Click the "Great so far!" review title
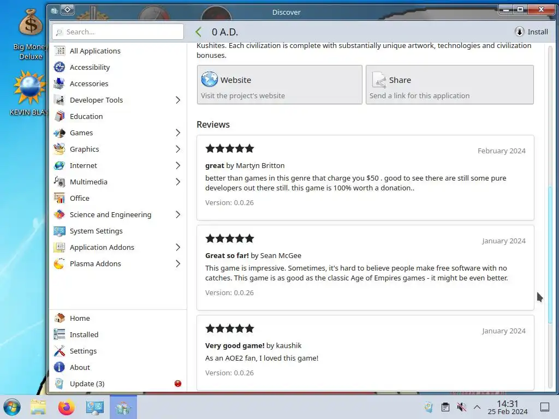This screenshot has height=419, width=559. (x=227, y=255)
